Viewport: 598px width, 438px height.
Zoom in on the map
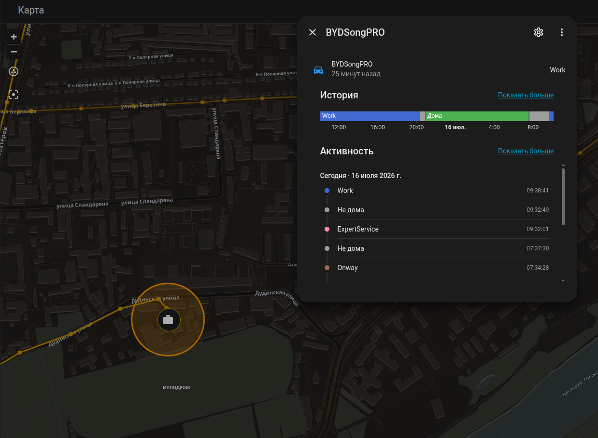(14, 37)
